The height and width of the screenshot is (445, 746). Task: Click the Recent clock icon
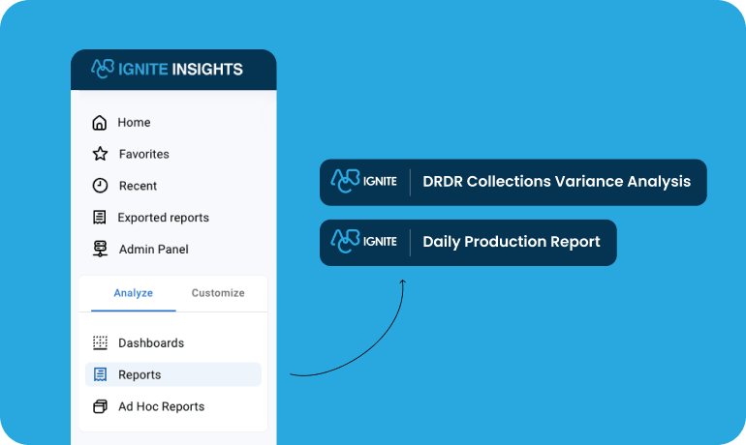pyautogui.click(x=100, y=186)
